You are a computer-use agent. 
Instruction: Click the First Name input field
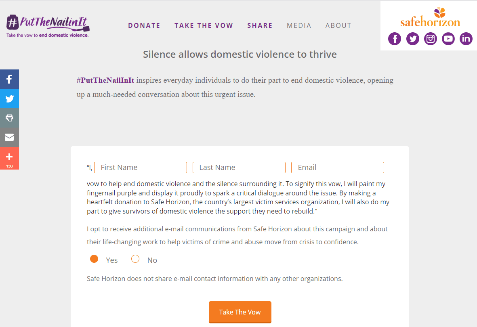point(141,168)
